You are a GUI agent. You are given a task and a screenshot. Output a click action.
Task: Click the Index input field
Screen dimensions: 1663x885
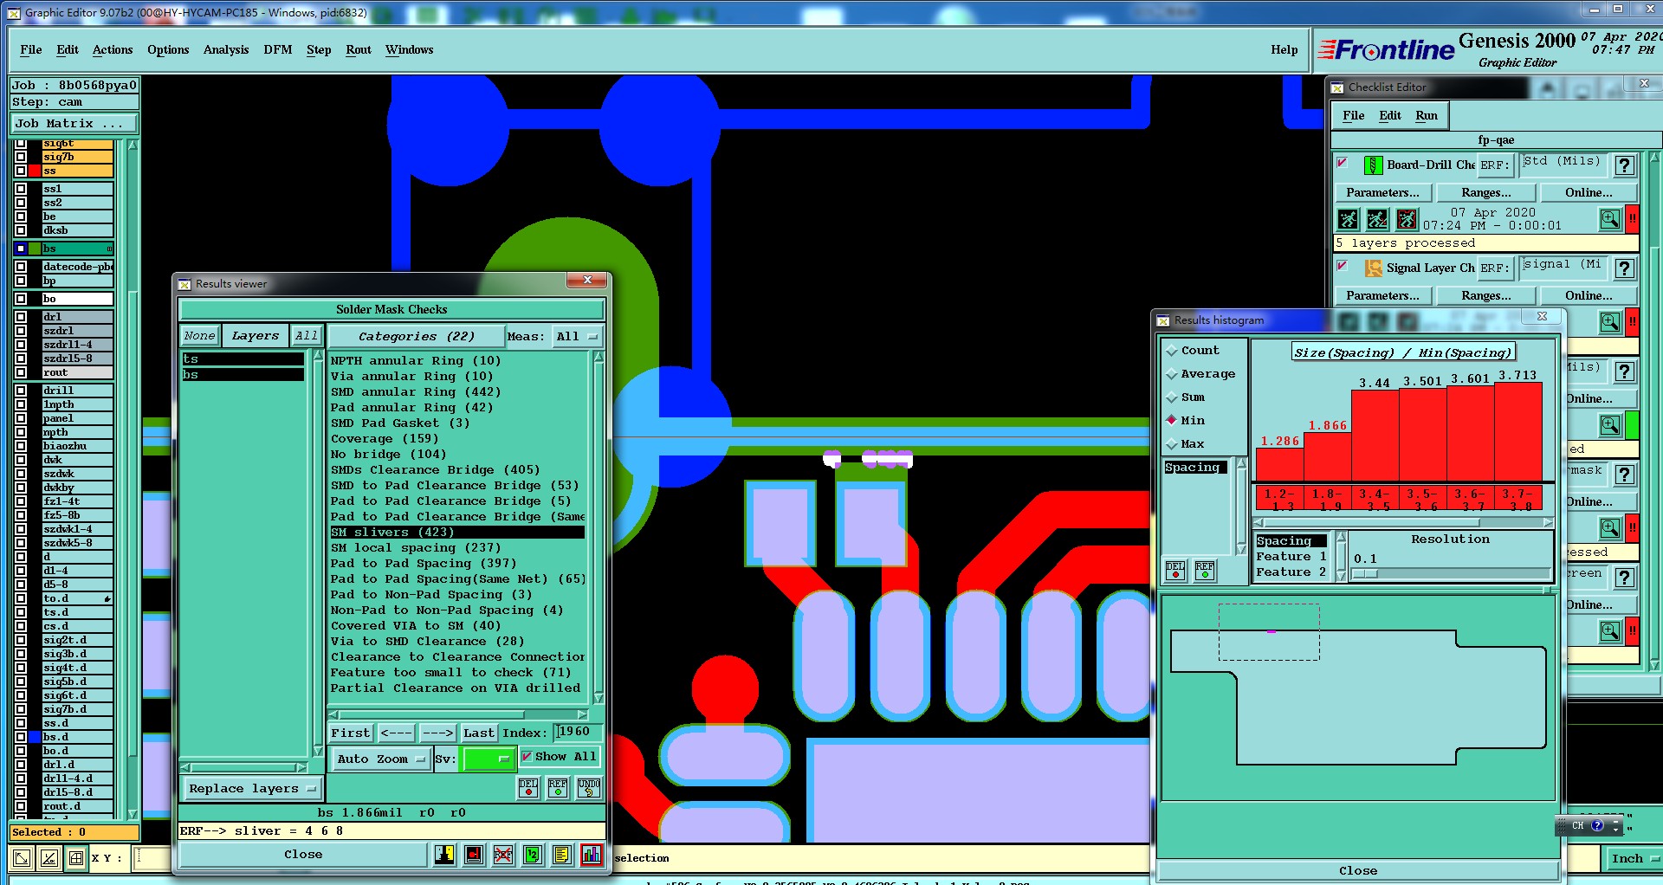[x=577, y=733]
